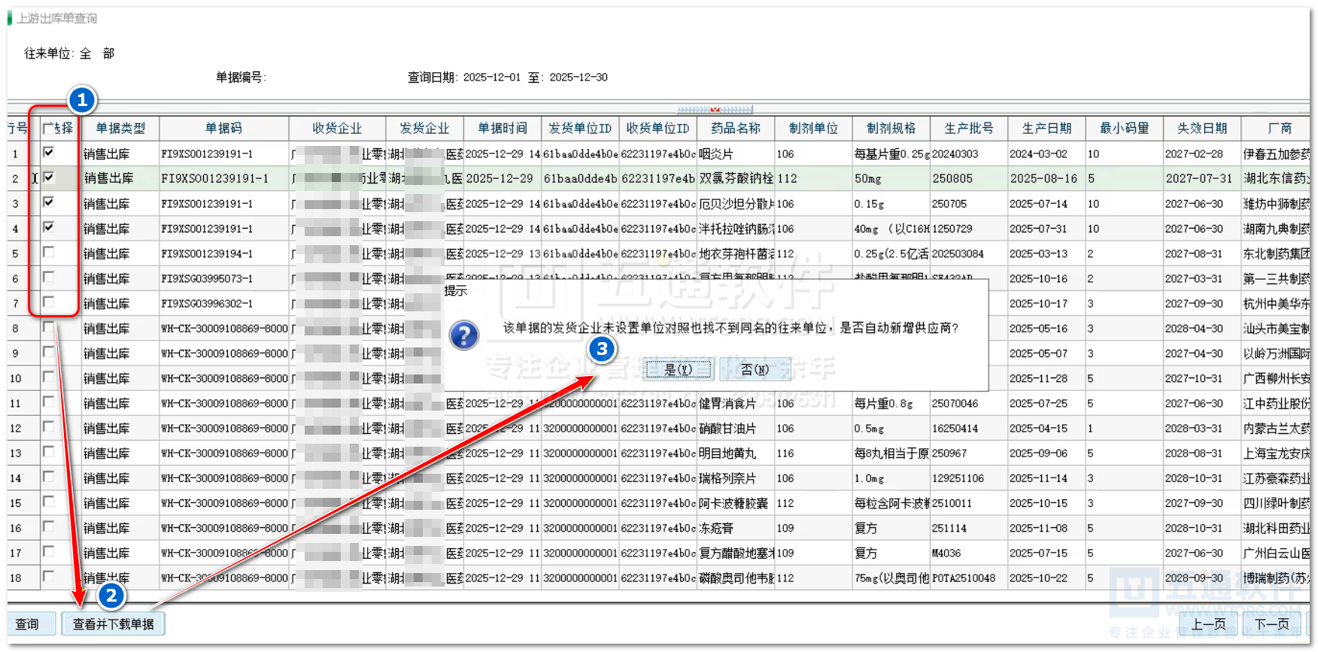Click the 药品名称 column header

(x=735, y=129)
